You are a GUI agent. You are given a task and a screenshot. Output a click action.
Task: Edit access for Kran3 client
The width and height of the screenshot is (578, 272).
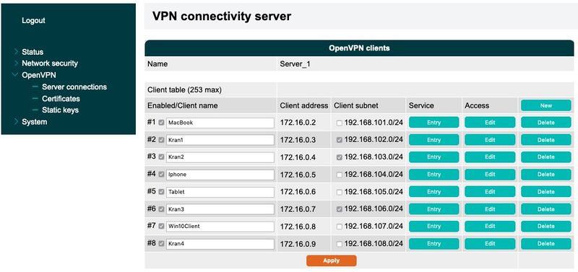(490, 209)
